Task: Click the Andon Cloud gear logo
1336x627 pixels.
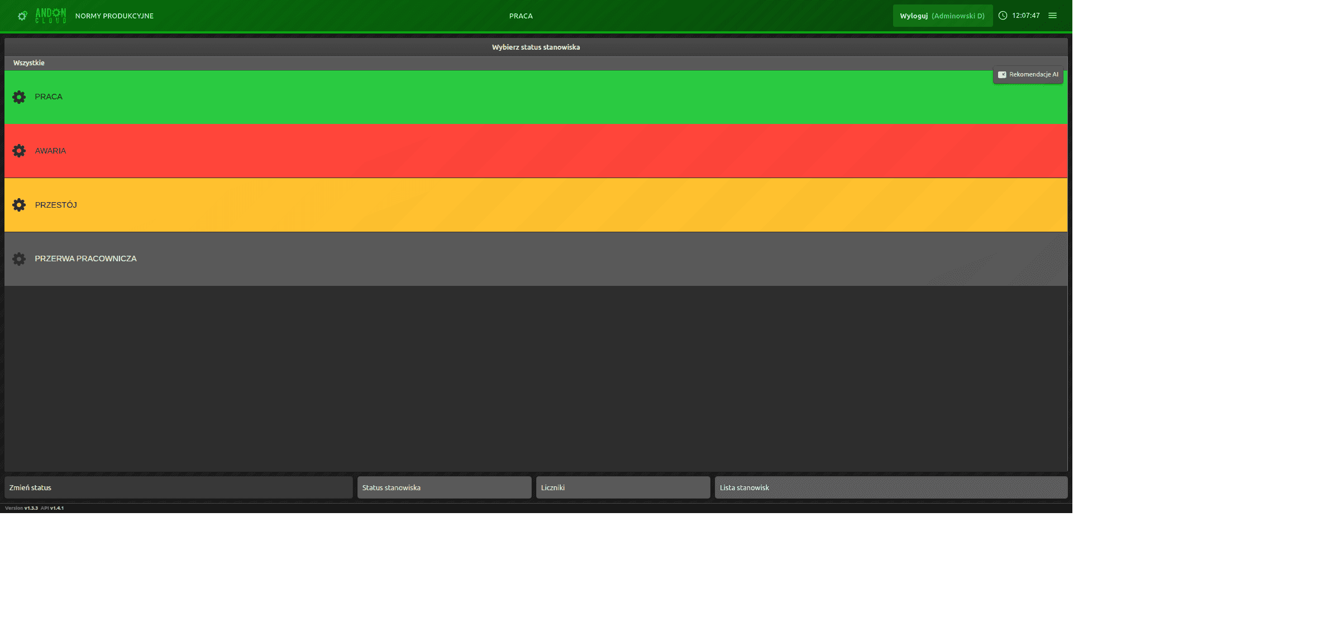Action: [22, 16]
